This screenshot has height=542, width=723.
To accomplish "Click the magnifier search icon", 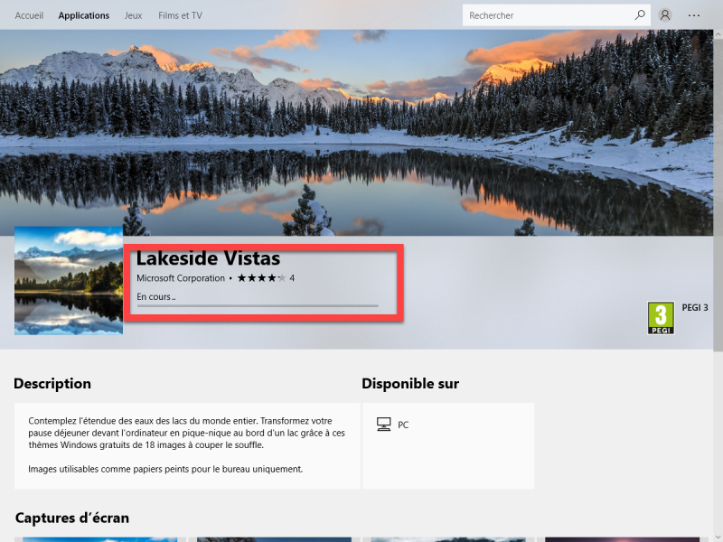I will point(640,15).
